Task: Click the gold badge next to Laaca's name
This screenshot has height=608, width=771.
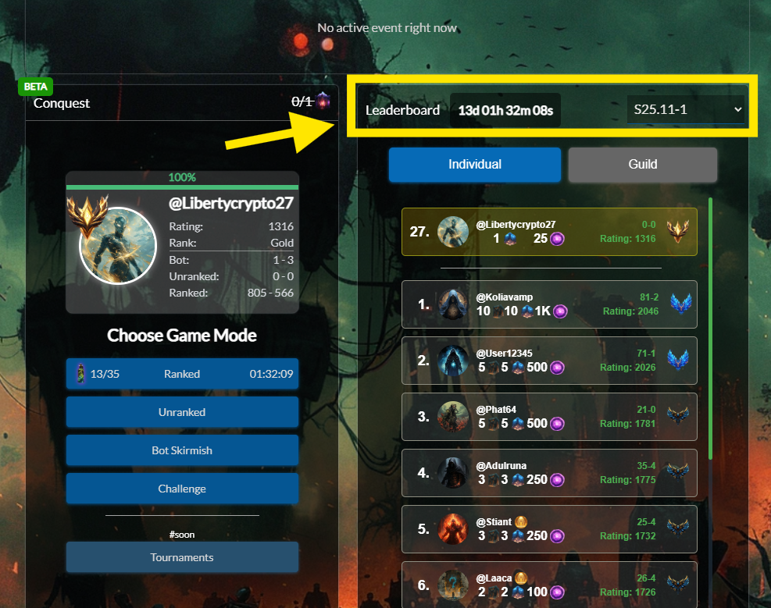Action: click(521, 578)
